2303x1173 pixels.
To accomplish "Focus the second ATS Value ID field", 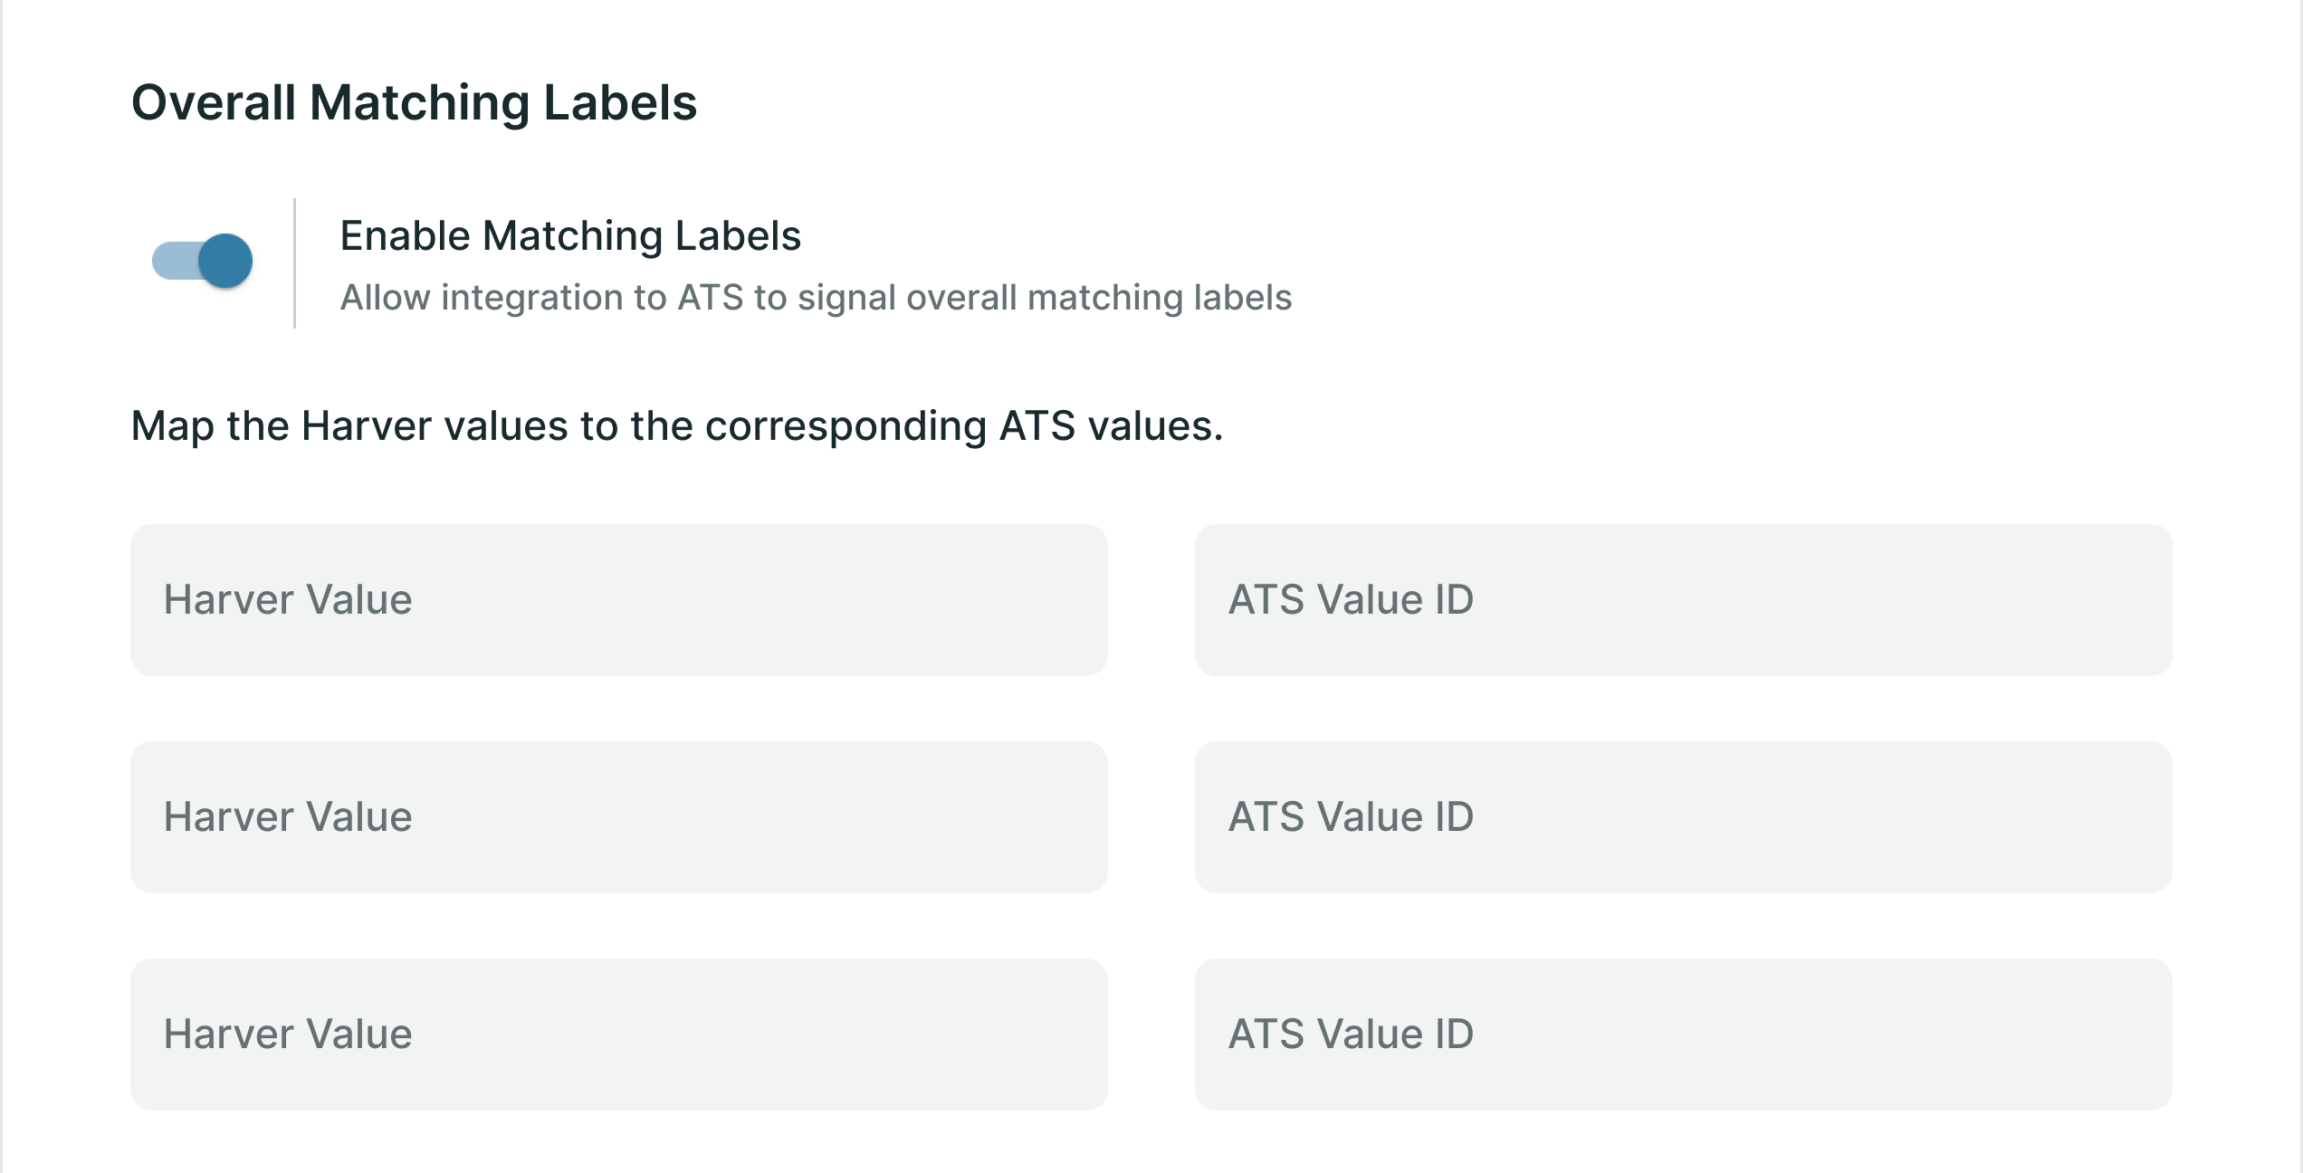I will 1683,817.
